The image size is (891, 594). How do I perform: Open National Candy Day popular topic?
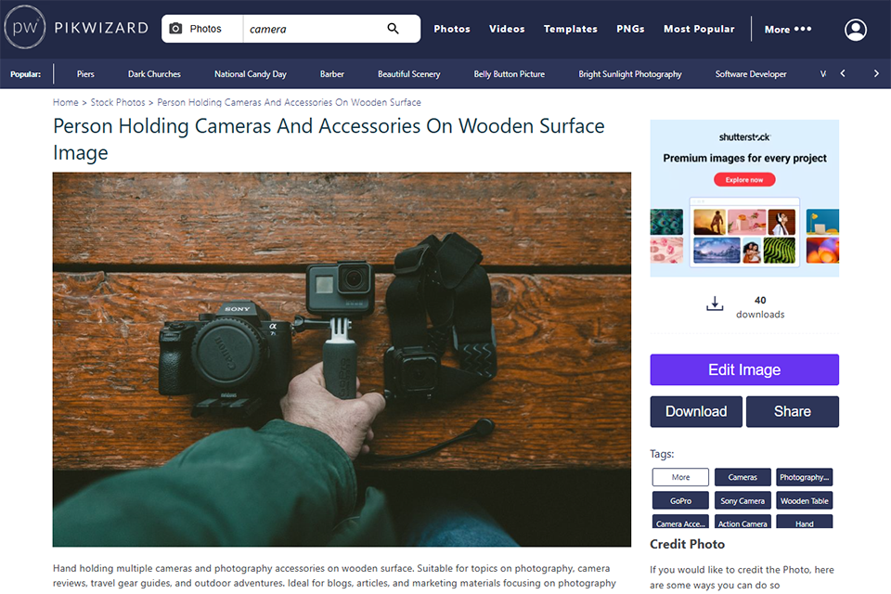pos(250,74)
